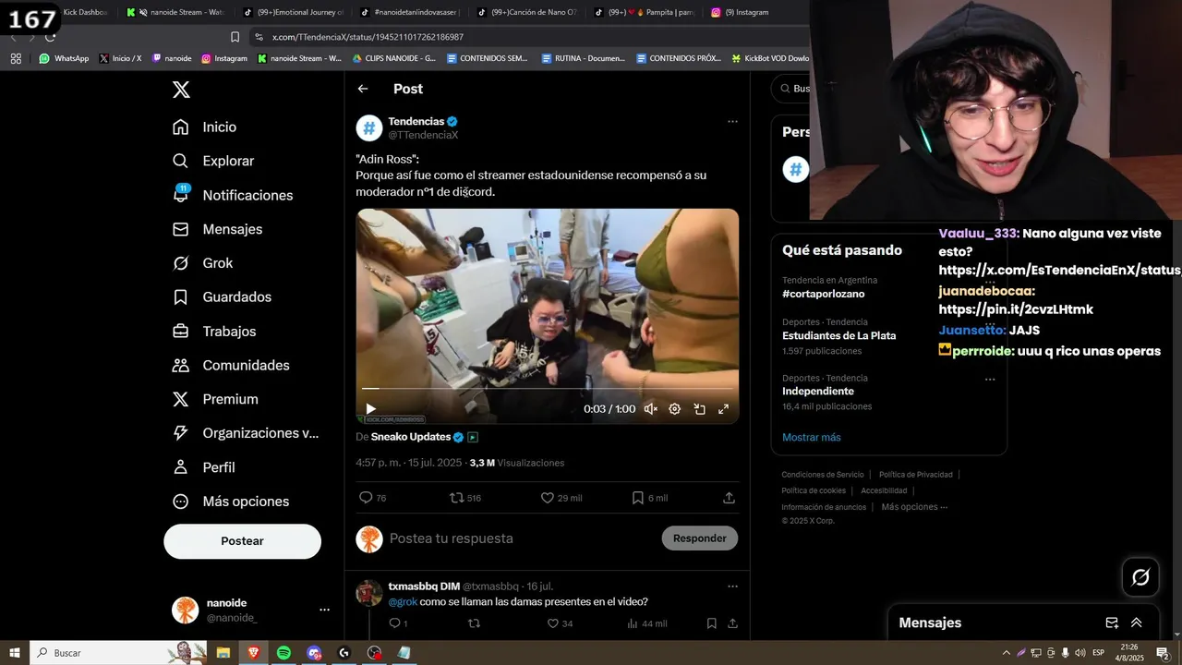Expand Más opciones in the sidebar
Image resolution: width=1182 pixels, height=665 pixels.
tap(231, 502)
